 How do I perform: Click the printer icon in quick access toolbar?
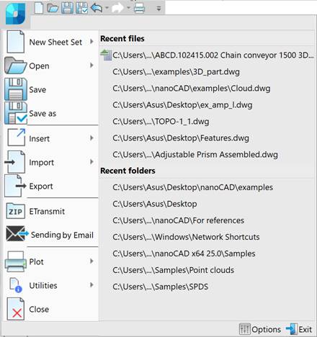click(x=139, y=9)
